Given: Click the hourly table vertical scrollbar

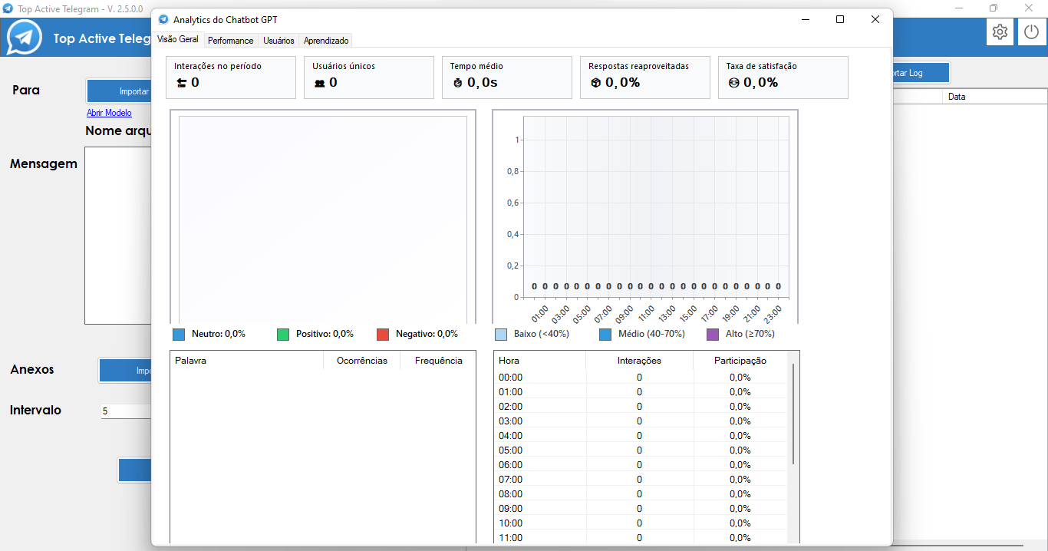Looking at the screenshot, I should (x=793, y=414).
